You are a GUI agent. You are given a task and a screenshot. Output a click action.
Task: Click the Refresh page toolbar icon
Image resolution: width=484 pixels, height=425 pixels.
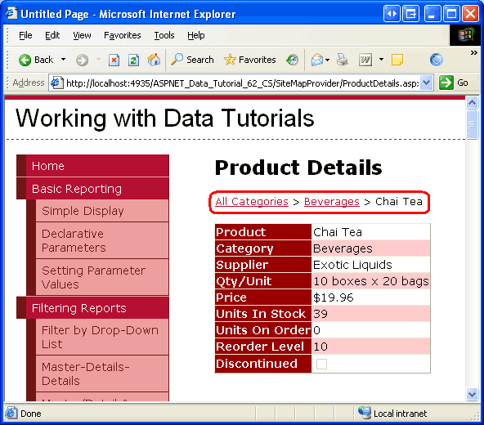point(133,60)
